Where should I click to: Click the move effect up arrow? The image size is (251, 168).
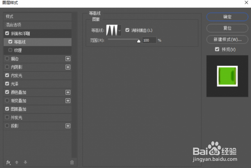[x=17, y=162]
